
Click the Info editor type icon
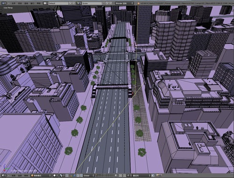3,3
